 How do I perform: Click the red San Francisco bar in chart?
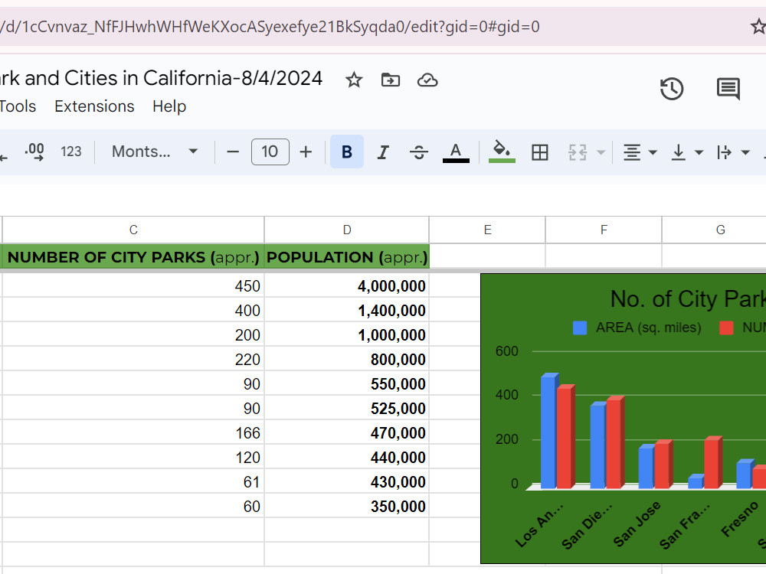712,461
